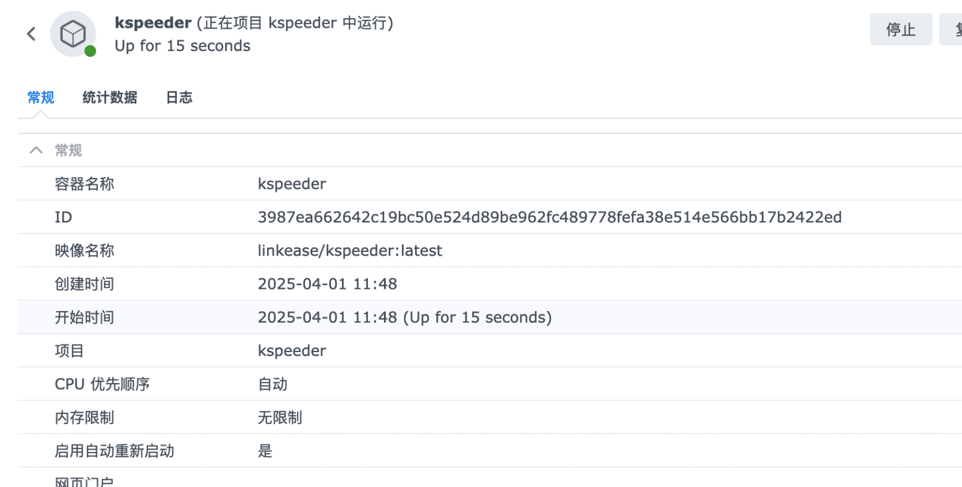Click the CPU 优先顺序 row value 自动
962x487 pixels.
273,384
